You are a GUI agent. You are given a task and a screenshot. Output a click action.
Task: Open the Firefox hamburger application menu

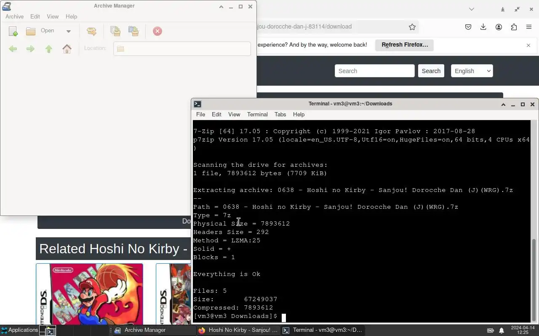pyautogui.click(x=529, y=27)
